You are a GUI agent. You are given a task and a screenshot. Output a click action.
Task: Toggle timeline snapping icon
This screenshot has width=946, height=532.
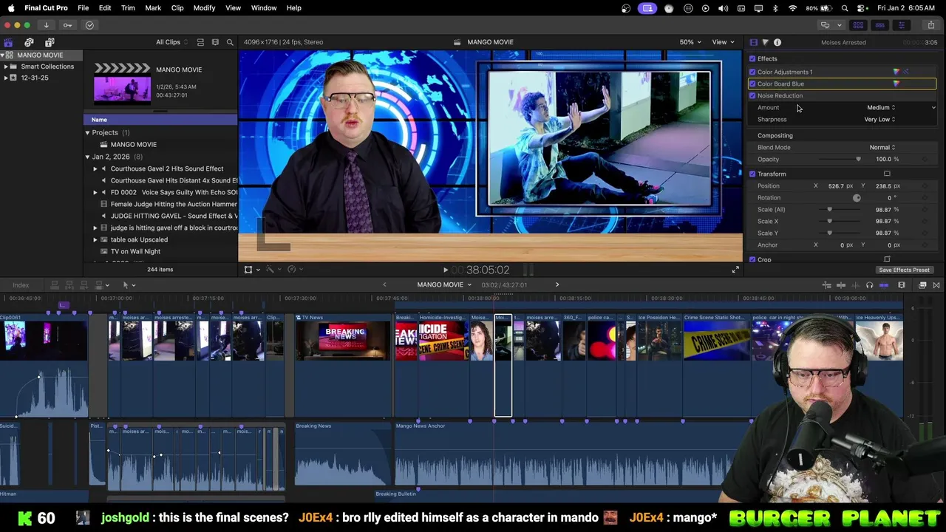tap(883, 285)
